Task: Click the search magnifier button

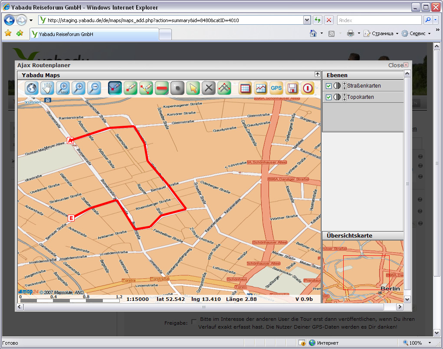Action: 428,20
